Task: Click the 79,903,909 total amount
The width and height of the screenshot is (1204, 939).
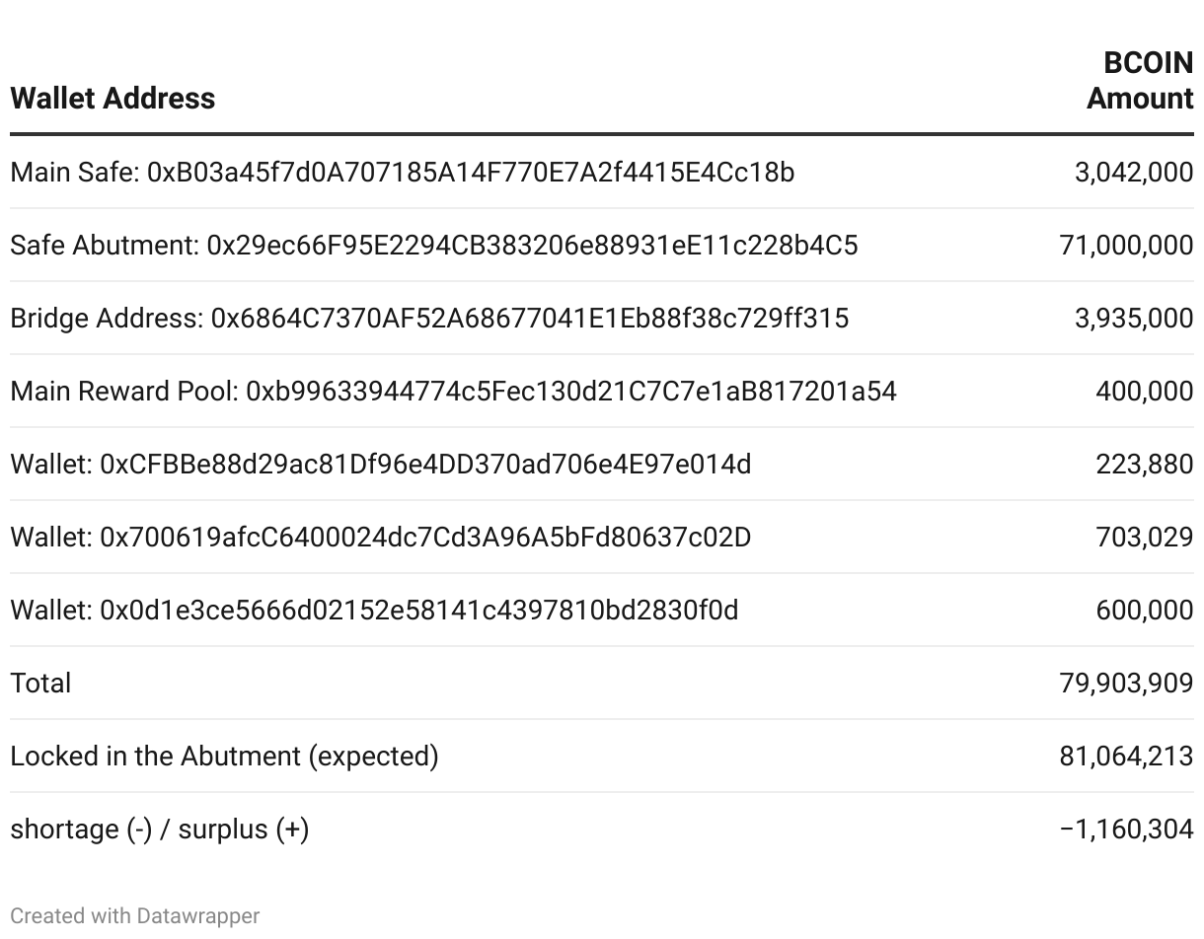Action: coord(1126,684)
